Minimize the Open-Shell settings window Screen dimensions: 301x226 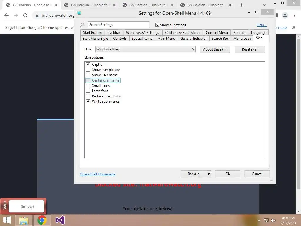pos(249,12)
